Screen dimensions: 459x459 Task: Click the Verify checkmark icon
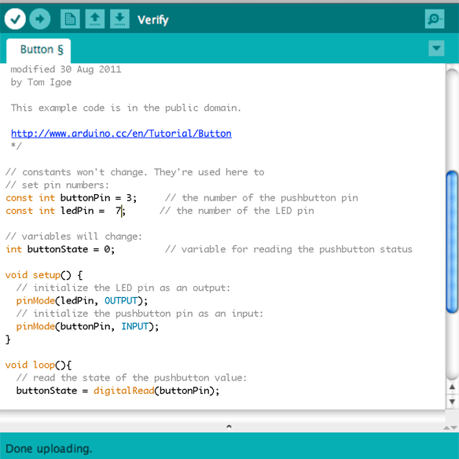15,19
